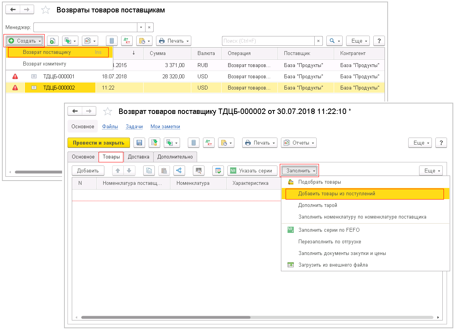
Task: Click into the Поиск (Ctrl+F) search field
Action: point(268,41)
